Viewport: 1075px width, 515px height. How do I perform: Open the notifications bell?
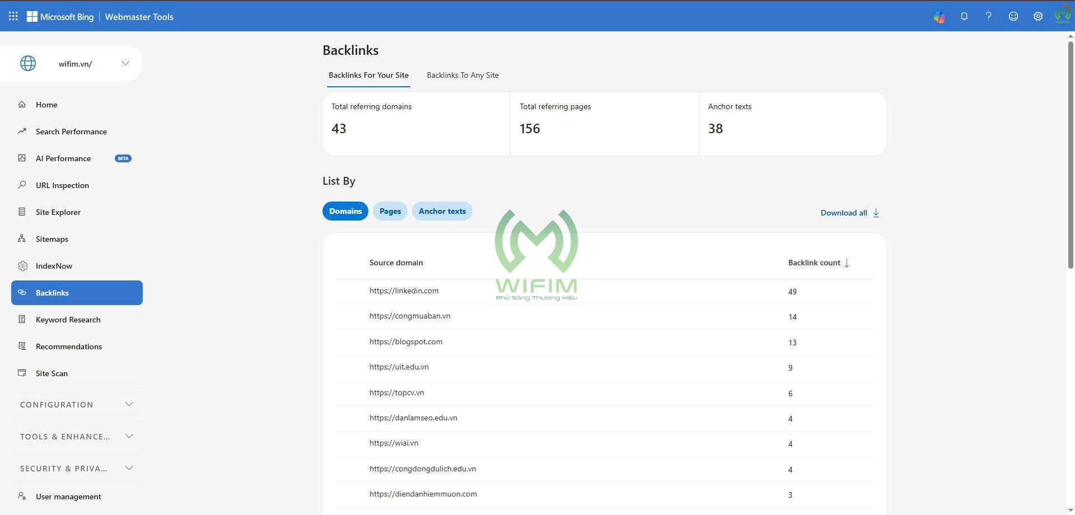tap(964, 16)
